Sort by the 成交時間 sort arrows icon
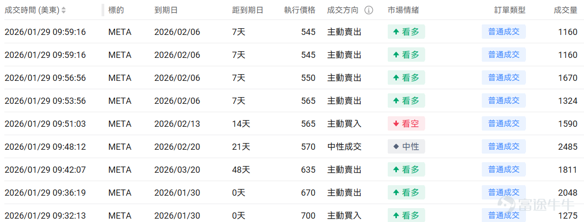Screen dimensions: 584x222 (64, 10)
